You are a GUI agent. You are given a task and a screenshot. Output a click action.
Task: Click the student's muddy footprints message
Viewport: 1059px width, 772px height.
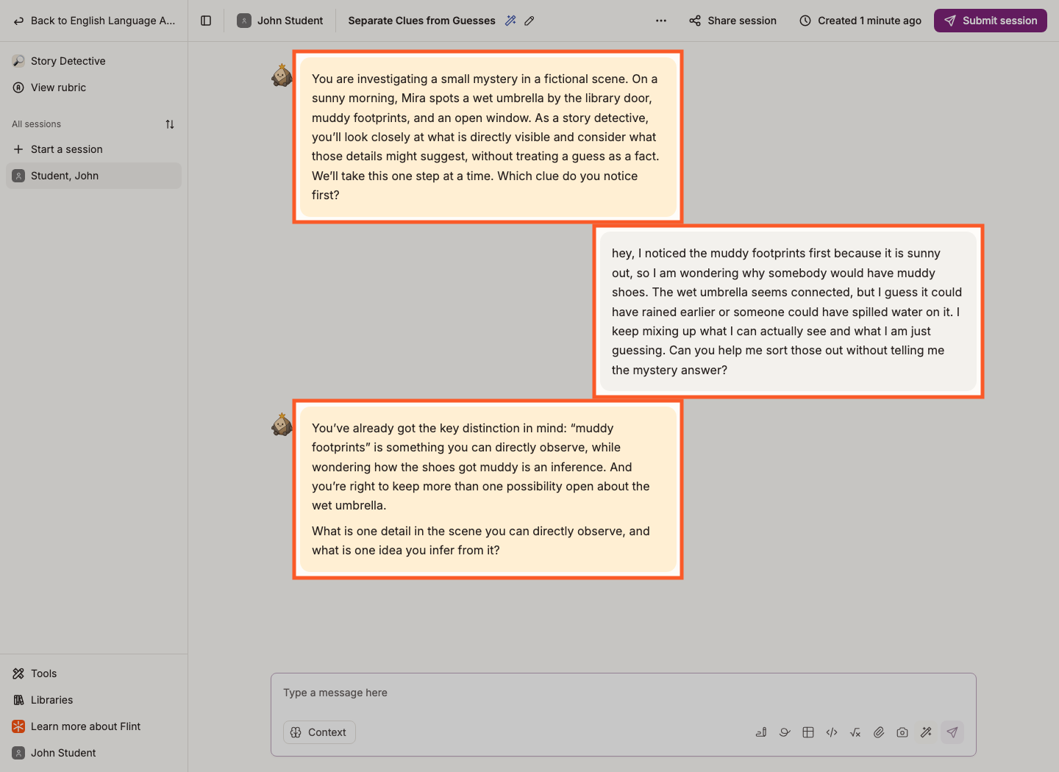(788, 312)
